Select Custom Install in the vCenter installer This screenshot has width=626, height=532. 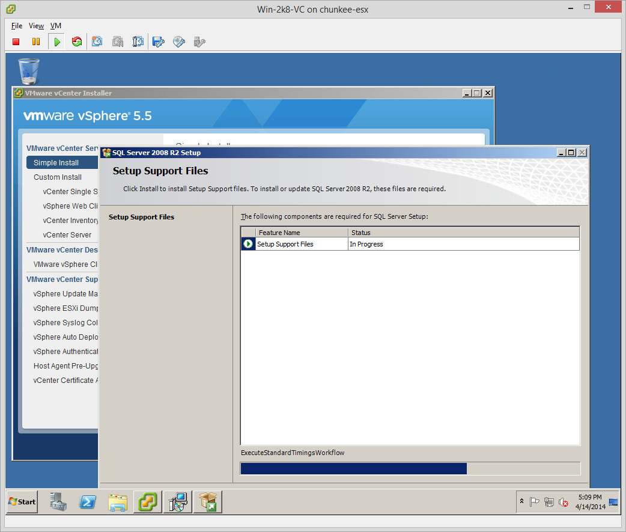pyautogui.click(x=58, y=177)
